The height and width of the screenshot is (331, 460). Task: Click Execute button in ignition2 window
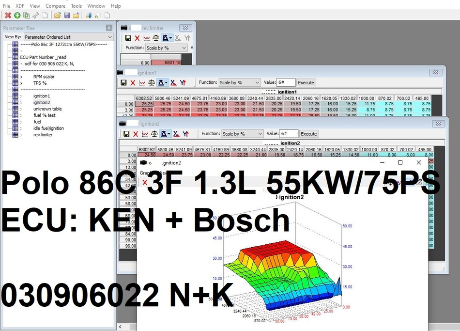pyautogui.click(x=309, y=134)
